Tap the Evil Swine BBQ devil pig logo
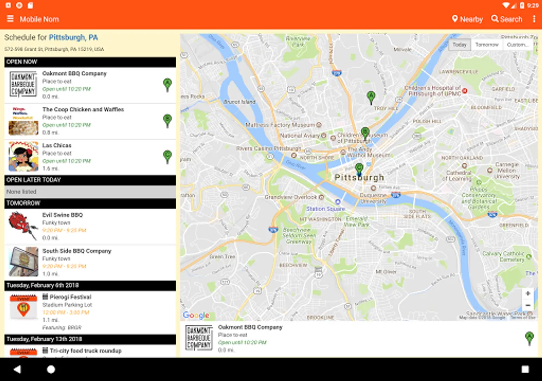 [24, 226]
